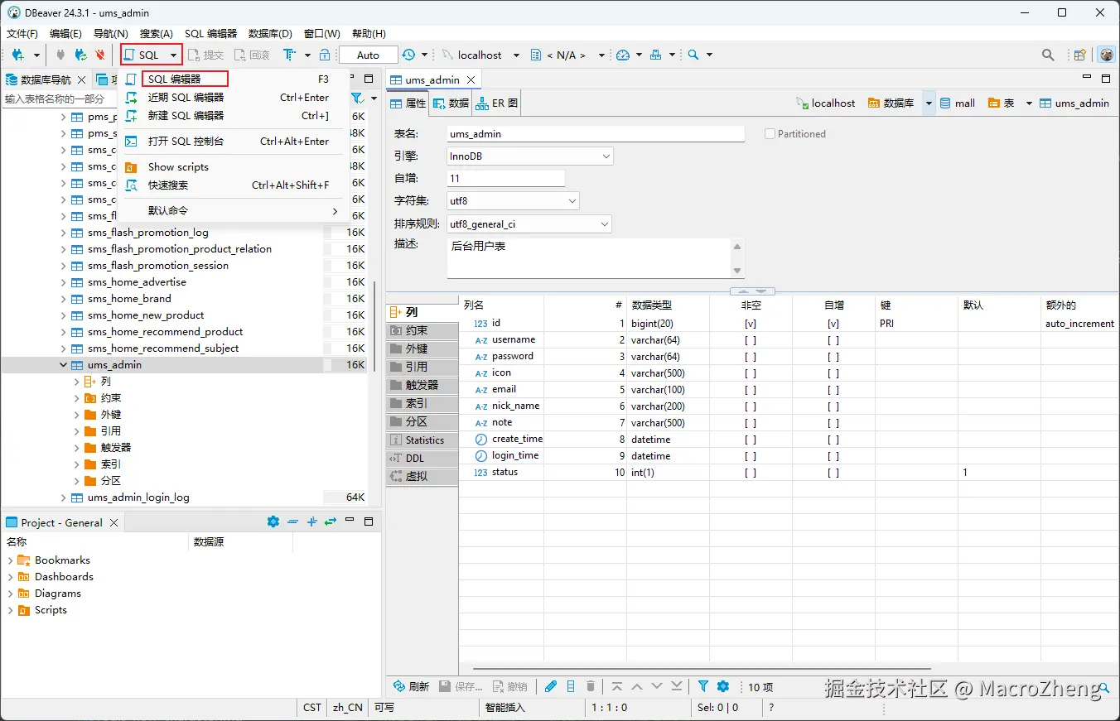Viewport: 1120px width, 721px height.
Task: Click the trash delete icon in bottom toolbar
Action: [591, 686]
